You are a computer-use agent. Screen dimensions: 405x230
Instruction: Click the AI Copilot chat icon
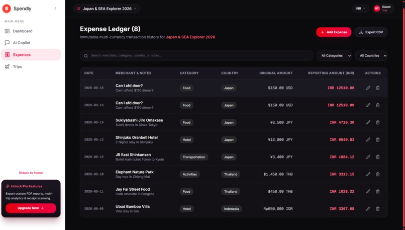pyautogui.click(x=7, y=43)
